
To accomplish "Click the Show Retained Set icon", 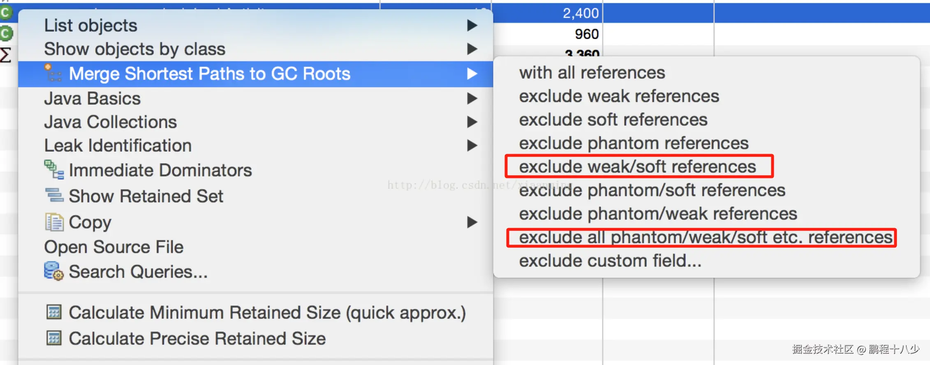I will click(54, 195).
